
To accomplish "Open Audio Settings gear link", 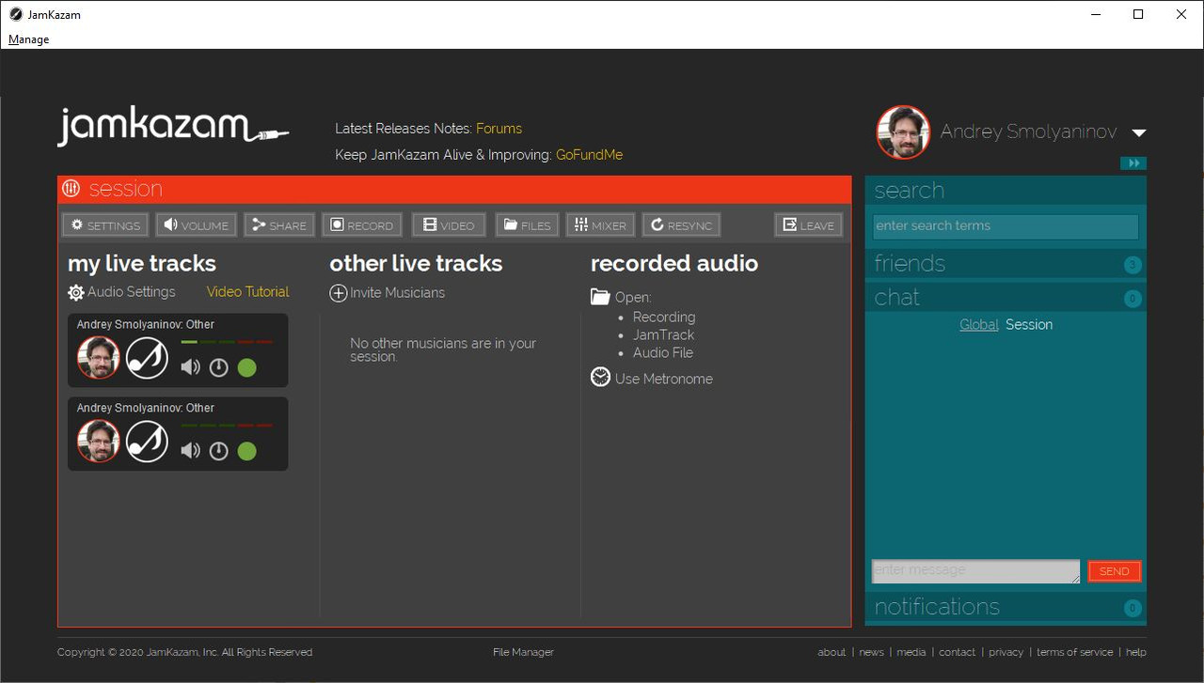I will pyautogui.click(x=122, y=292).
